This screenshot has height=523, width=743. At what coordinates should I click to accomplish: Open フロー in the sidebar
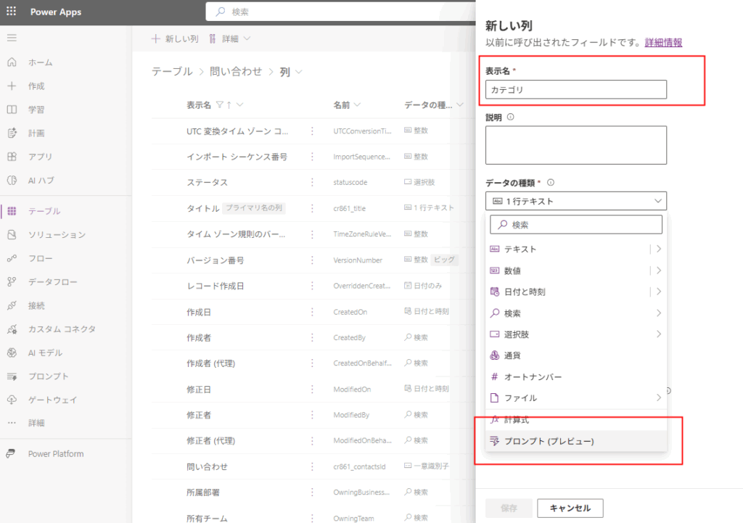point(38,258)
